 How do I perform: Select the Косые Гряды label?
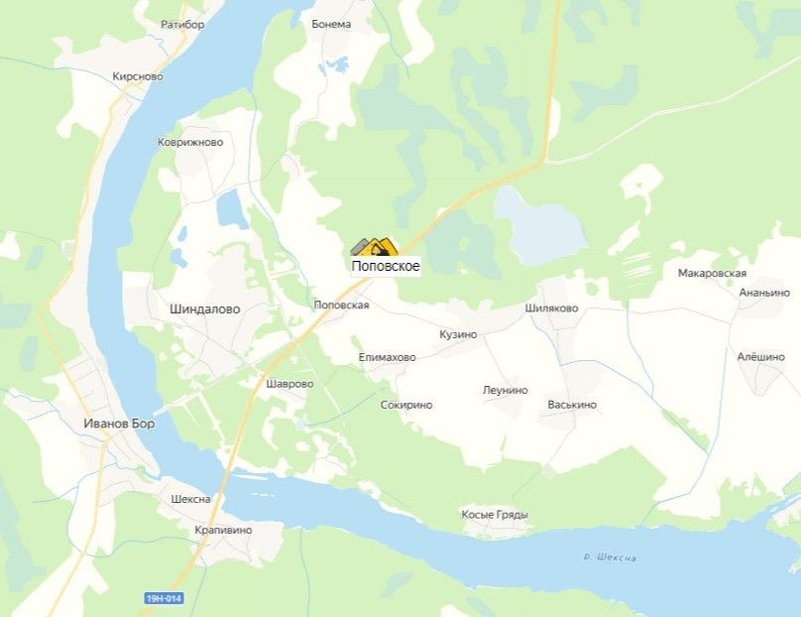[x=495, y=515]
